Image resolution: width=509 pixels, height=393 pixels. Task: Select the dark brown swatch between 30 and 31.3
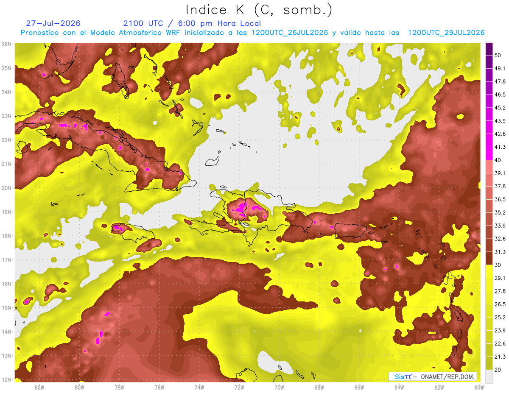click(x=489, y=258)
